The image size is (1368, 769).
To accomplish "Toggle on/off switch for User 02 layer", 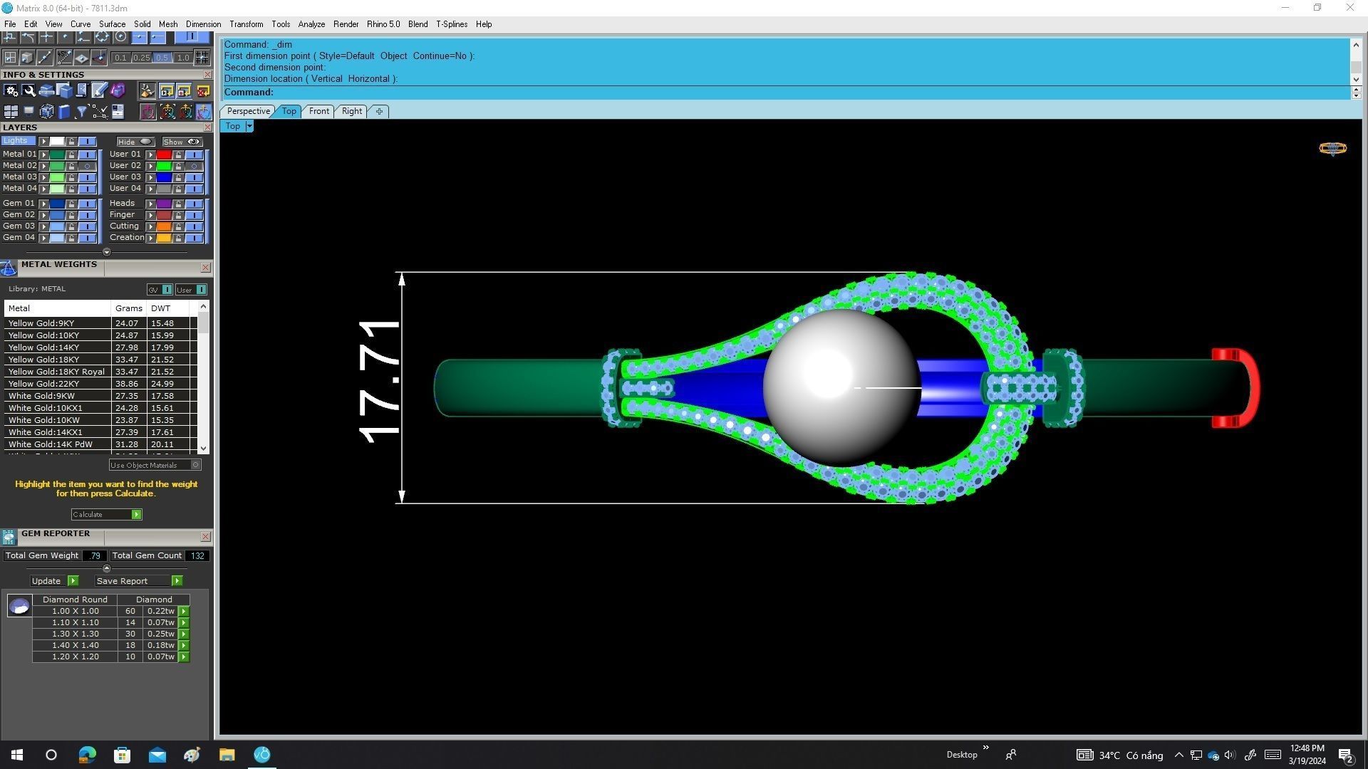I will 194,166.
